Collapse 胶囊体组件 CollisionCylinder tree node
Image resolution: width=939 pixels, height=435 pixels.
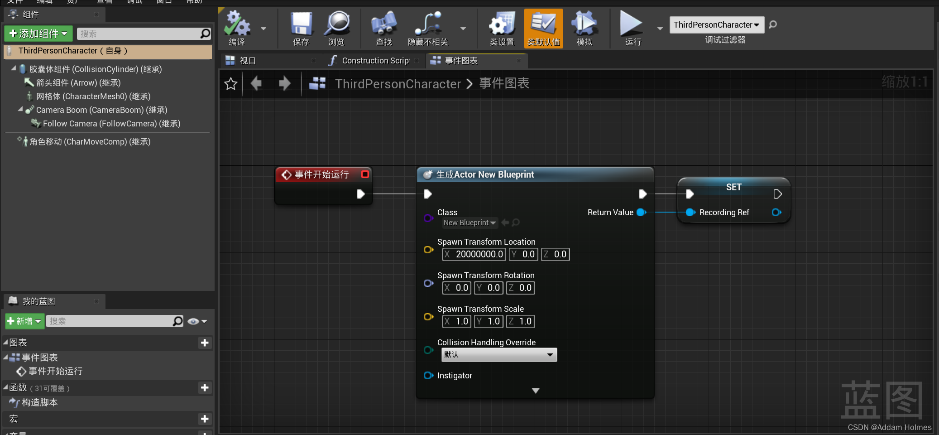pyautogui.click(x=14, y=68)
